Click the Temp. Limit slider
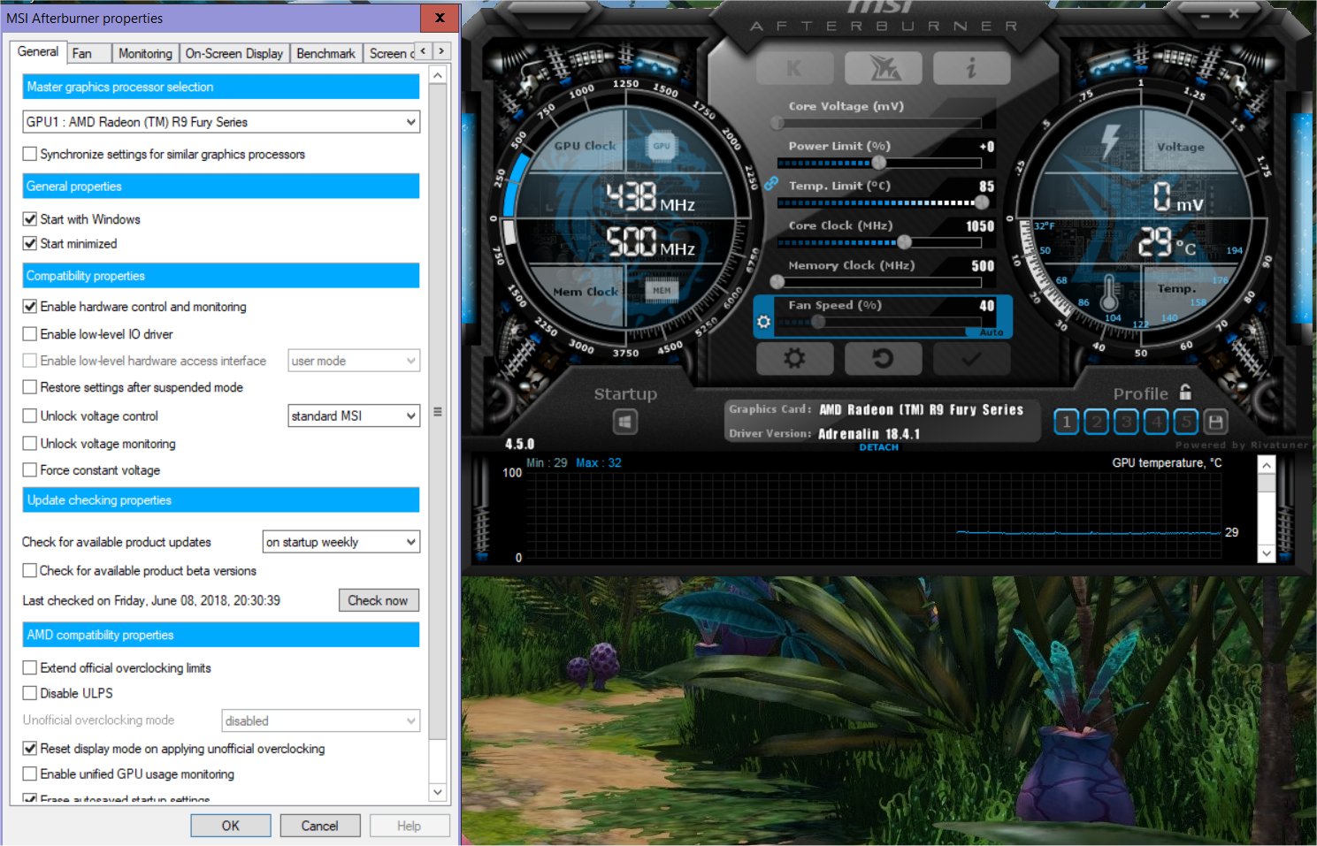1317x846 pixels. [879, 202]
